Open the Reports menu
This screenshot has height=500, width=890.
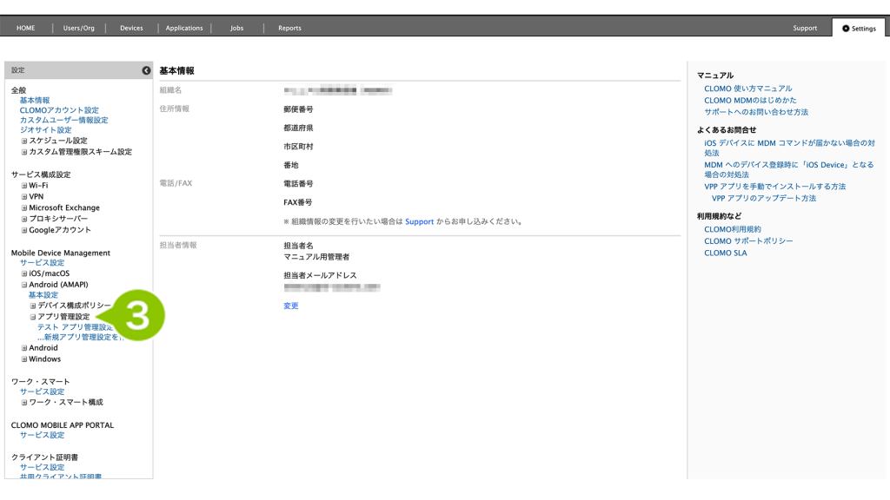click(x=289, y=28)
